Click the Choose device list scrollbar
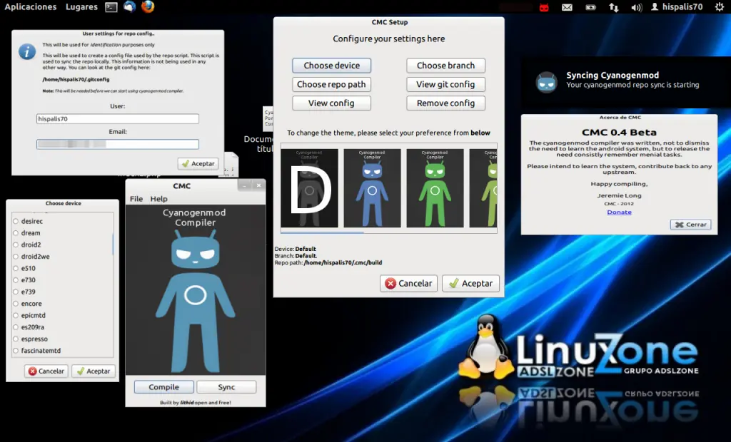This screenshot has height=442, width=731. 113,244
